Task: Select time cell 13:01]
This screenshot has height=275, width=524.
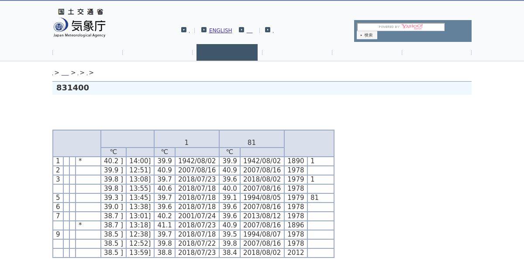Action: (x=140, y=216)
